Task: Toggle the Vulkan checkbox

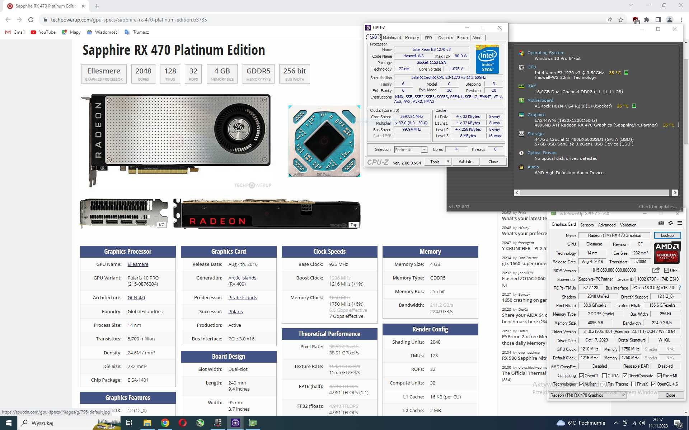Action: 582,384
